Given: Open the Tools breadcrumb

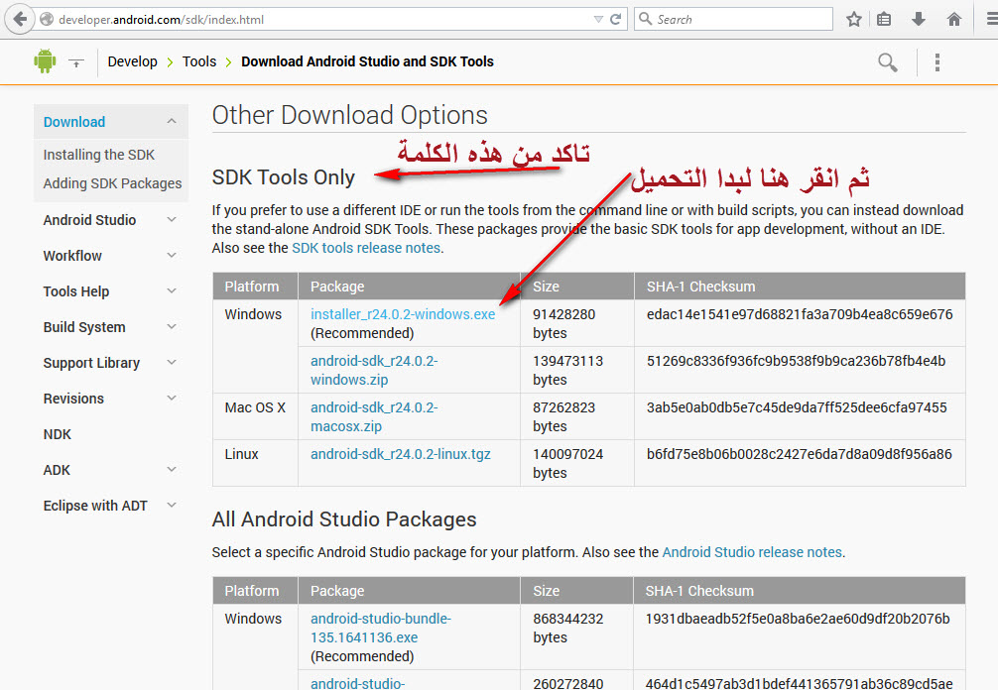Looking at the screenshot, I should [199, 61].
